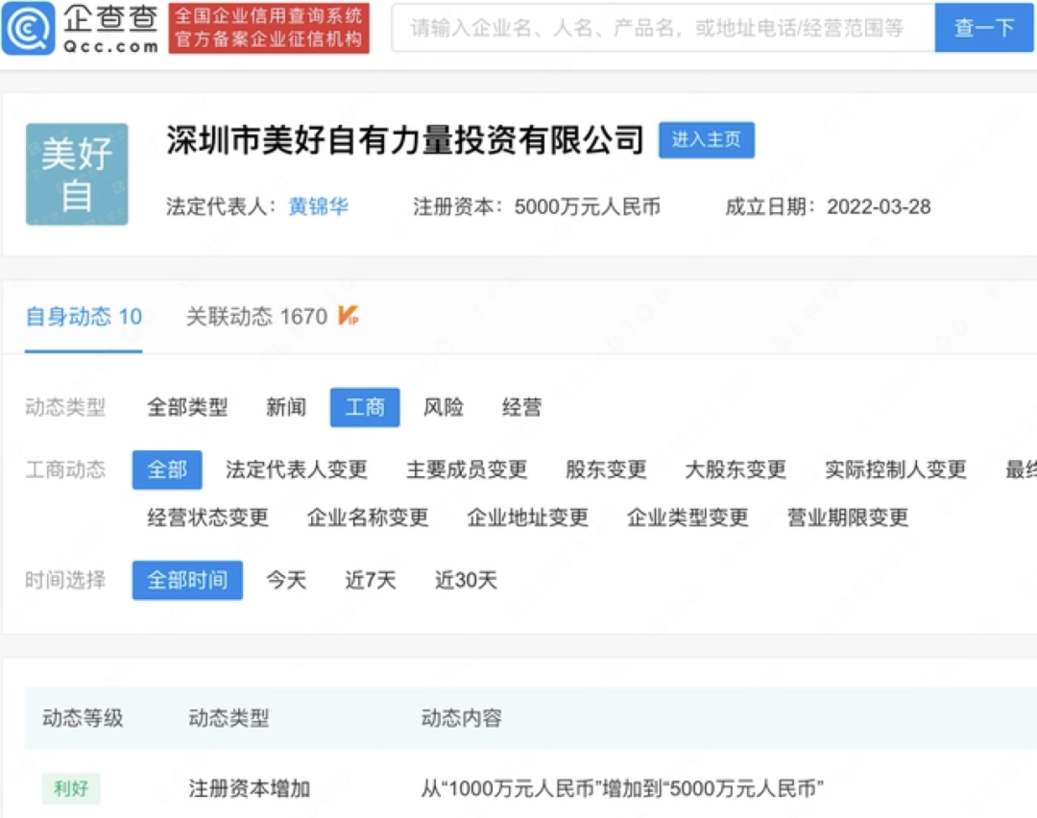Viewport: 1037px width, 818px height.
Task: Select 新闻 dynamic type filter
Action: 286,407
